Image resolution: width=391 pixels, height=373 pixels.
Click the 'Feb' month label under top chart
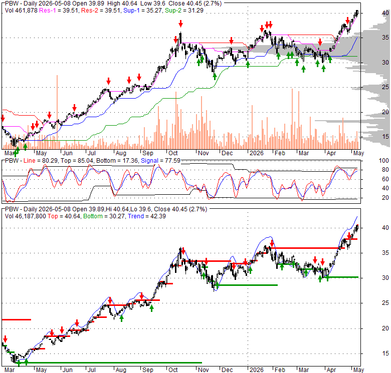coord(280,153)
